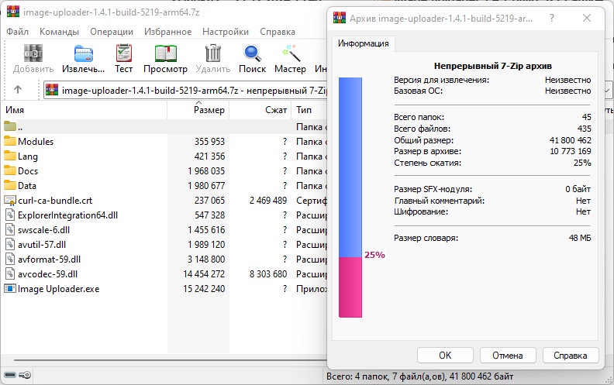This screenshot has width=614, height=385.
Task: Open the Просмотр toolbar tool
Action: pyautogui.click(x=166, y=53)
